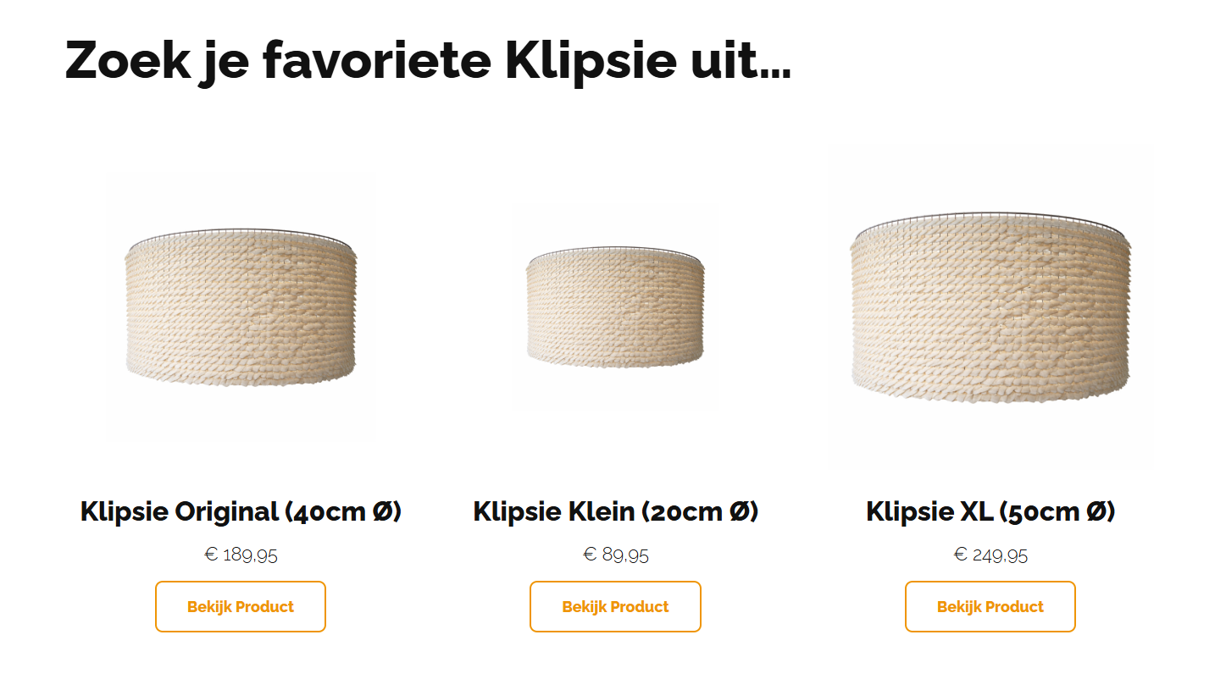Click the € 189,95 price
This screenshot has width=1226, height=679.
click(241, 555)
